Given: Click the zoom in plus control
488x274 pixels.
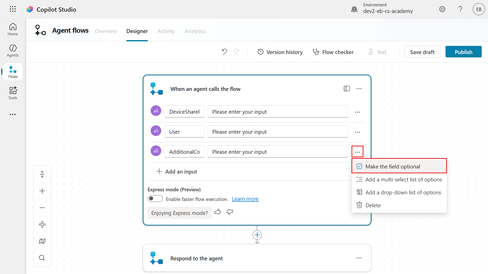Looking at the screenshot, I should [42, 191].
